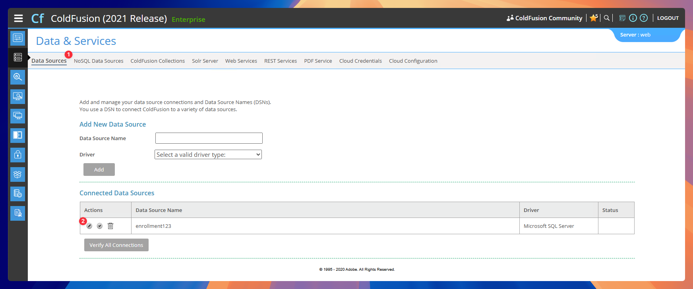Verify the enrollment123 data source connection
The image size is (693, 289).
(100, 226)
